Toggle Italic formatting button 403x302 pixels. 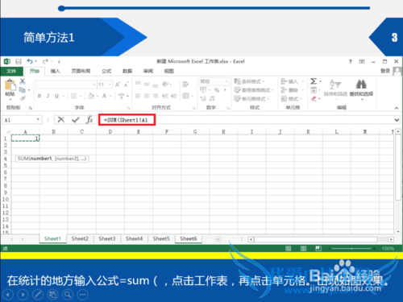[x=48, y=96]
